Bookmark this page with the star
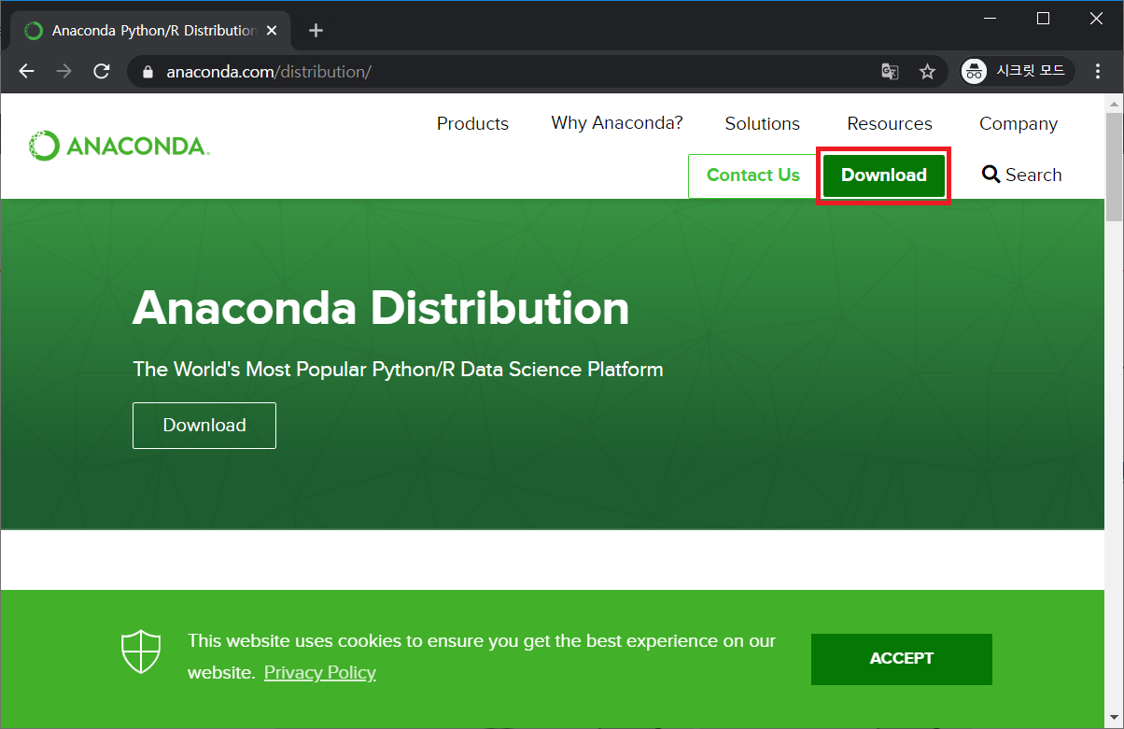Screen dimensions: 1124x729 click(927, 72)
